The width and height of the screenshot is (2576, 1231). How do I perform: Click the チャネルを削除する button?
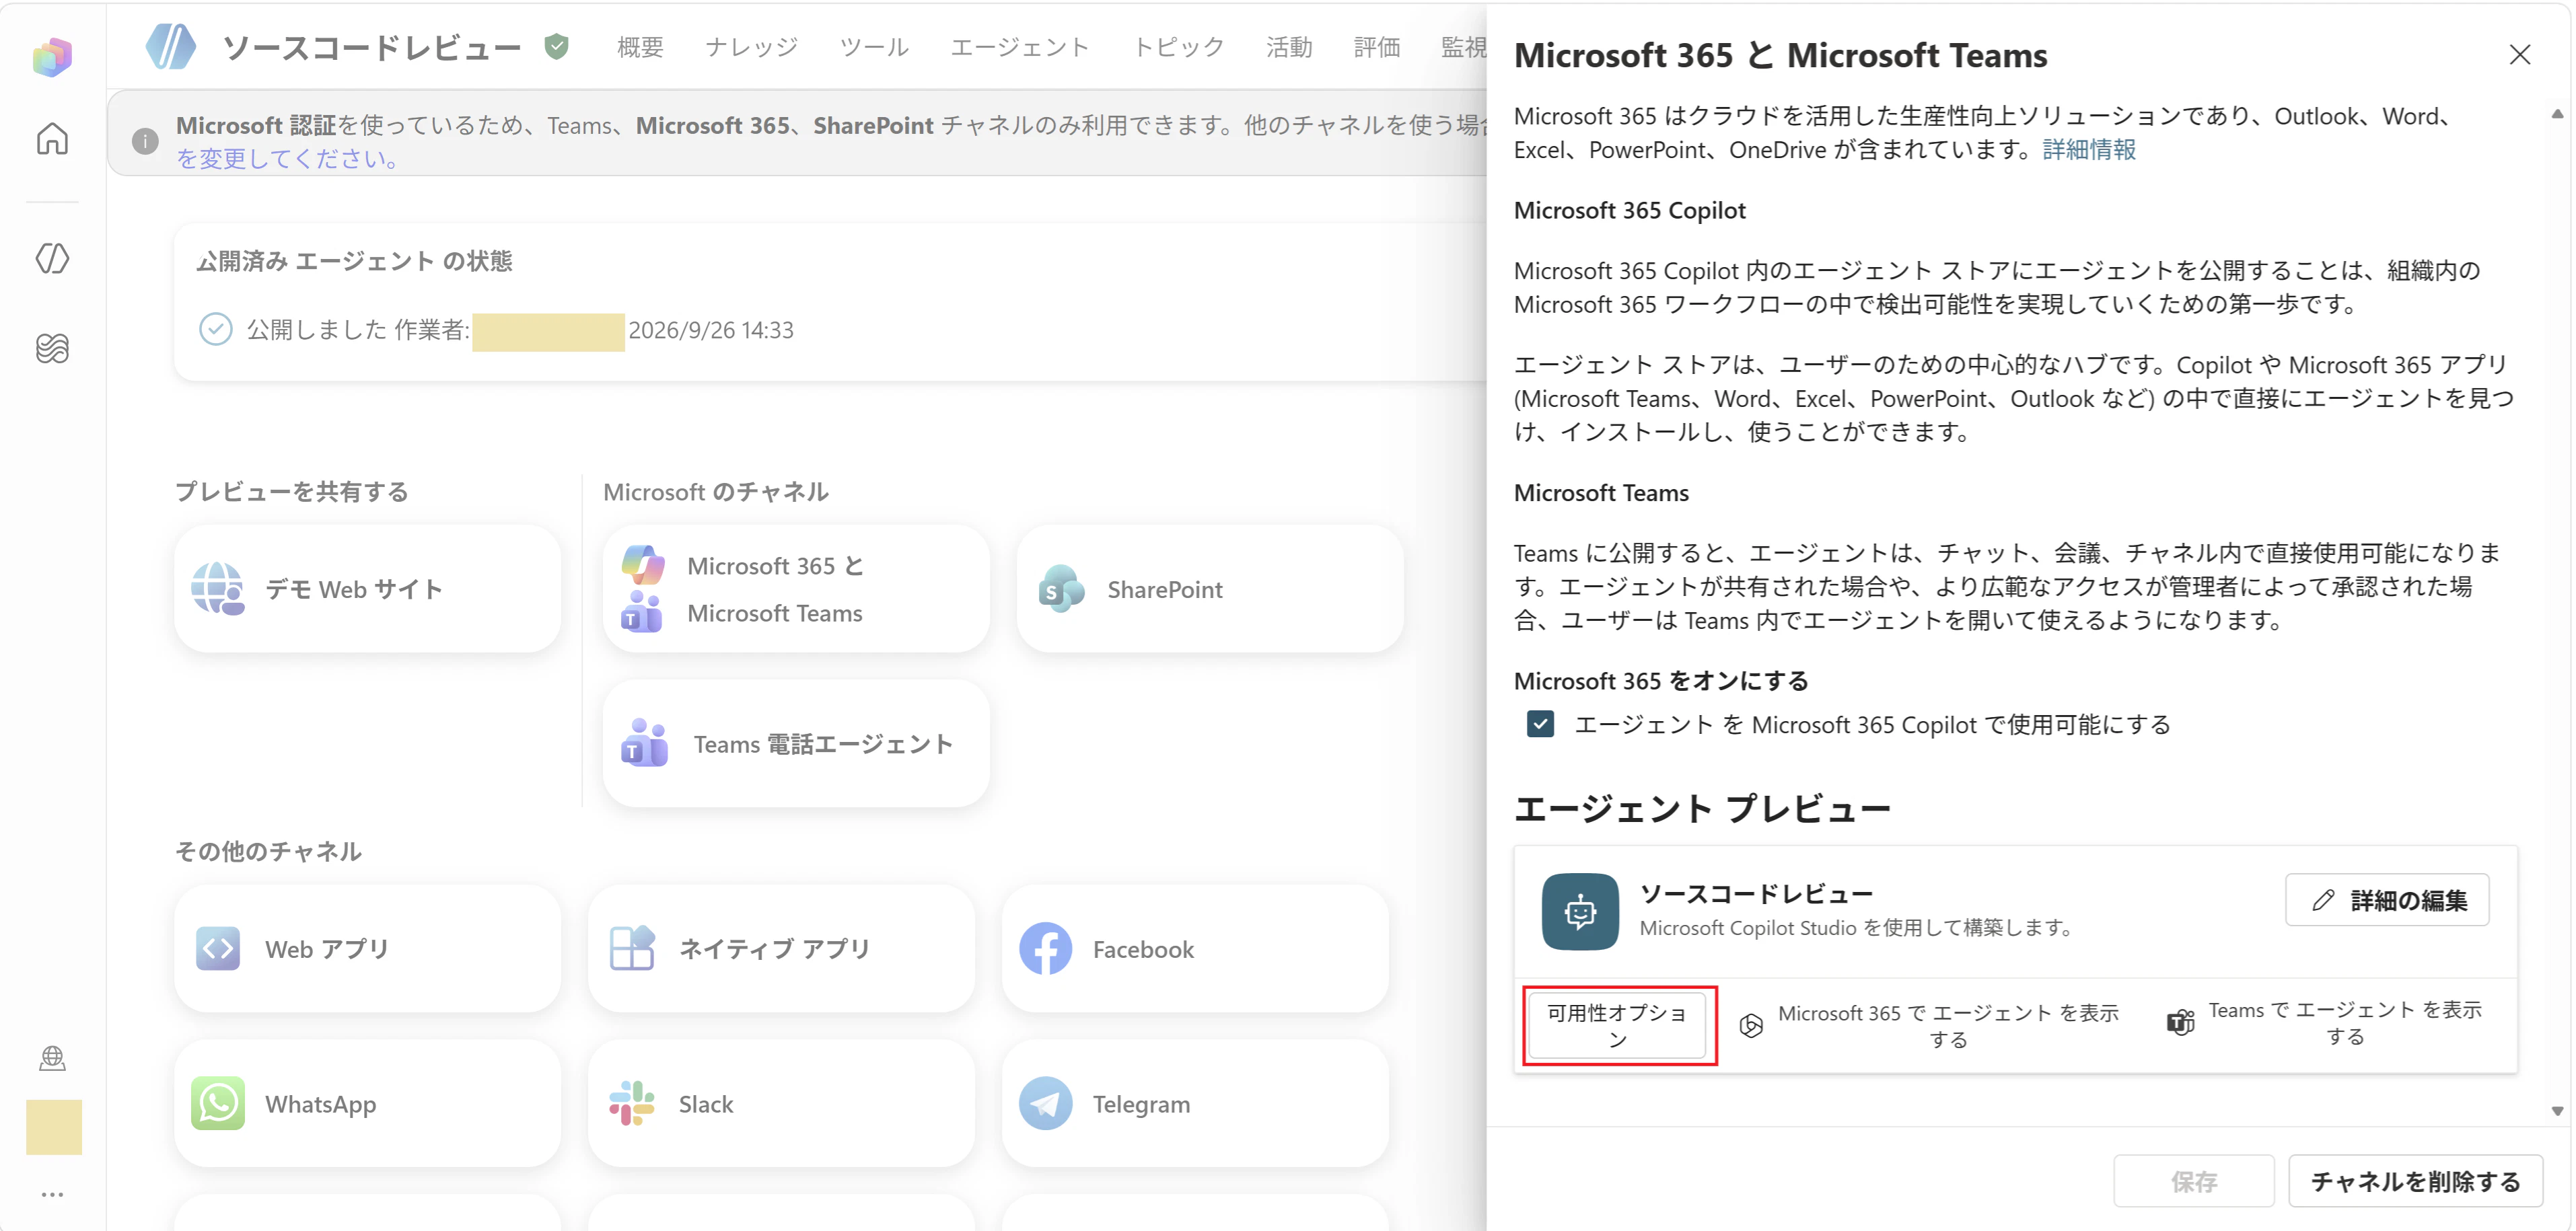tap(2415, 1181)
